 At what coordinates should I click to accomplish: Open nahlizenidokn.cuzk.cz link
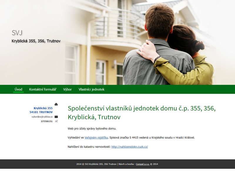(130, 147)
